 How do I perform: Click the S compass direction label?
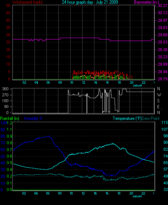coord(159,101)
